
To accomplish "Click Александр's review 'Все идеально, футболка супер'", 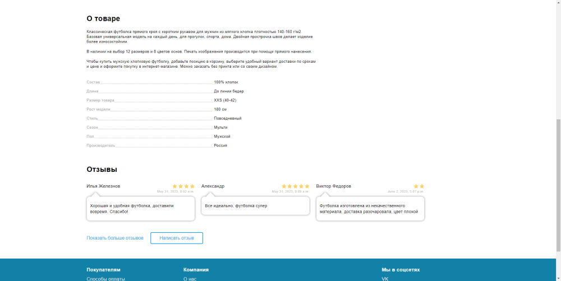I will pos(255,206).
